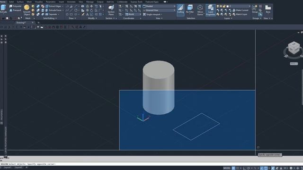Open the Single viewport dropdown

pyautogui.click(x=152, y=14)
